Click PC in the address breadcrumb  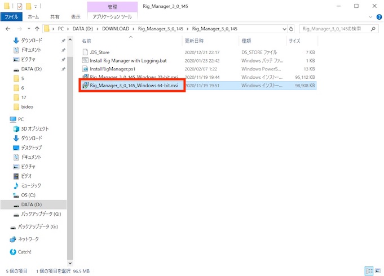pos(61,29)
